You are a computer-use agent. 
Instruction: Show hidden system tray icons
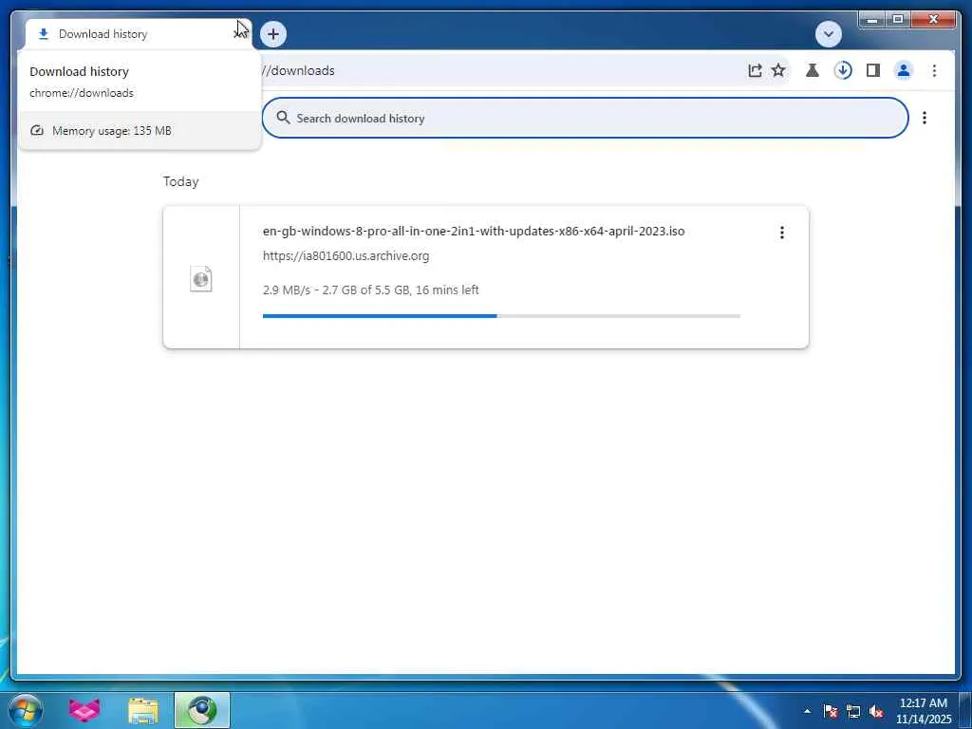[x=807, y=711]
